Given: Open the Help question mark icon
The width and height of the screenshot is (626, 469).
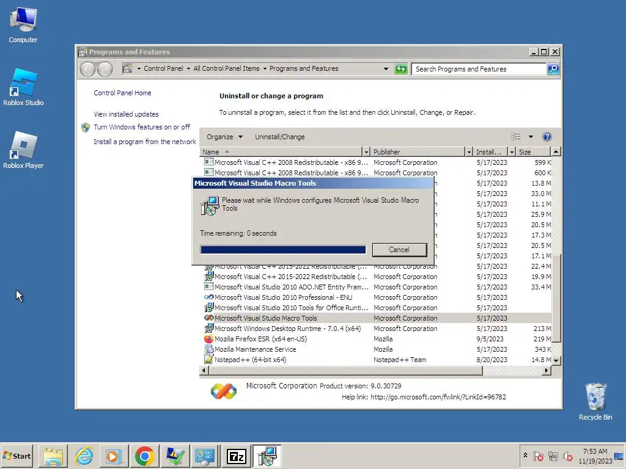Looking at the screenshot, I should (x=547, y=137).
